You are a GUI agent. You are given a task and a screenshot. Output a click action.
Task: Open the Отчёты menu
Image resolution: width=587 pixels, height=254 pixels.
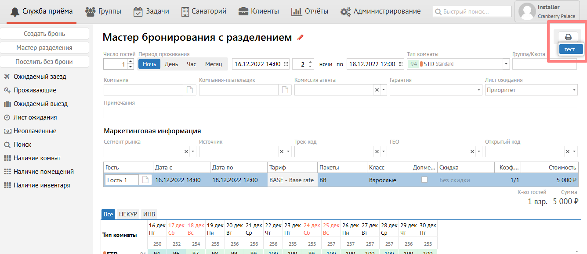[310, 11]
